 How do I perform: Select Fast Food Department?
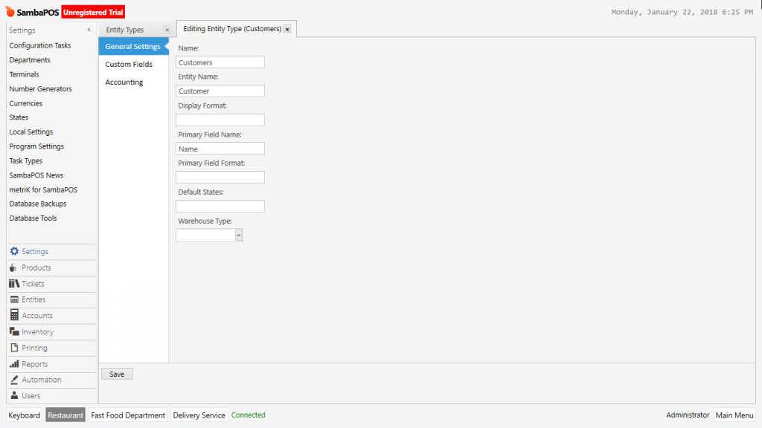tap(128, 415)
